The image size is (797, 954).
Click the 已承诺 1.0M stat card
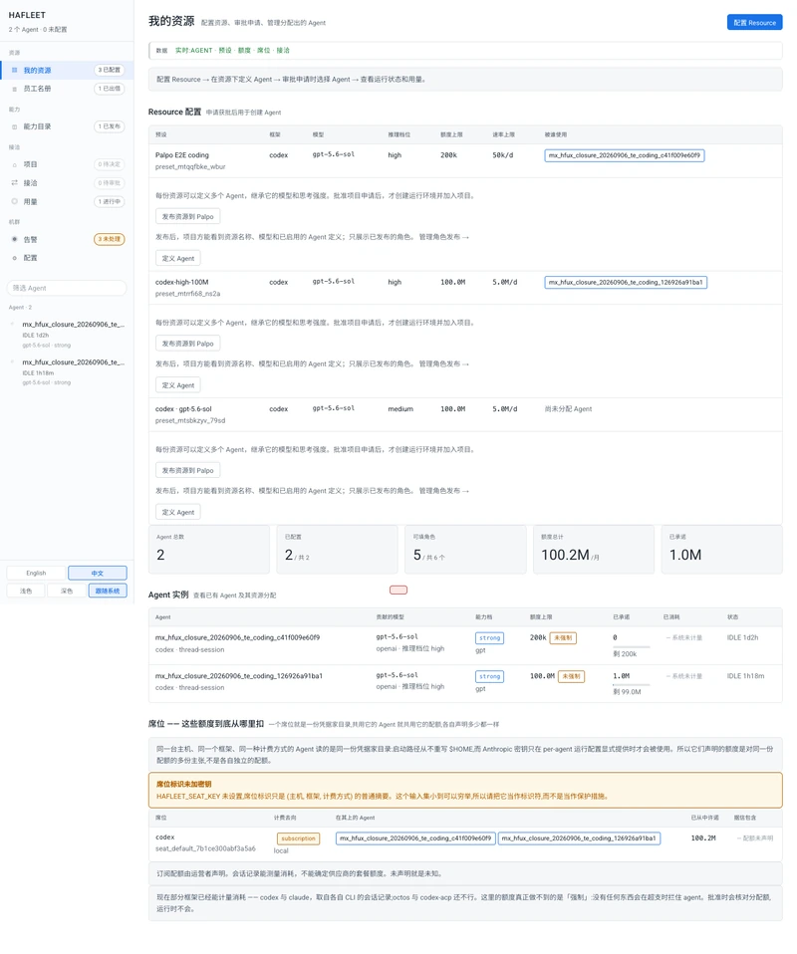(x=721, y=550)
